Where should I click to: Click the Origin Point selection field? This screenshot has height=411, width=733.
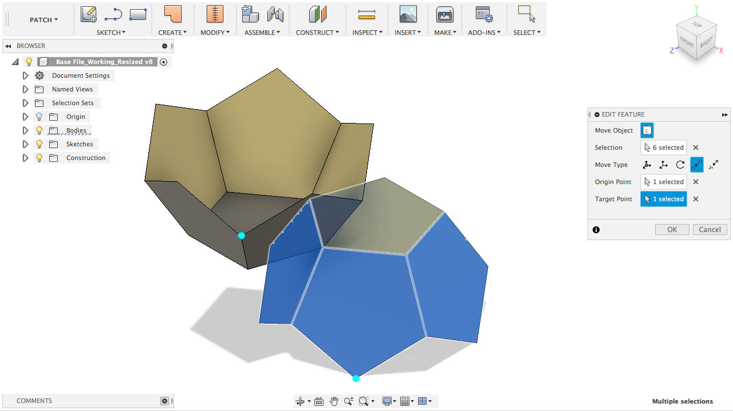pyautogui.click(x=664, y=182)
